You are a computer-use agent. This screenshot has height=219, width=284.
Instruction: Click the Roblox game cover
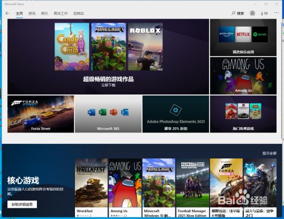point(145,46)
